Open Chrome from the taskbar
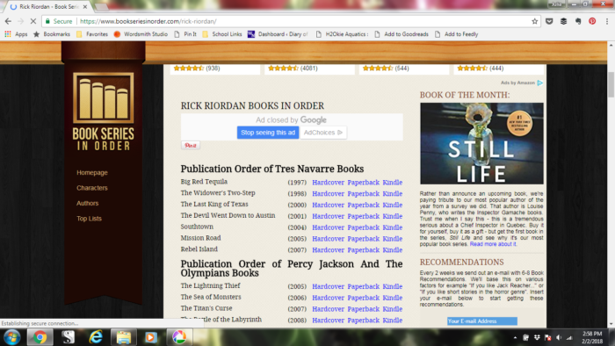The image size is (615, 346). click(40, 337)
